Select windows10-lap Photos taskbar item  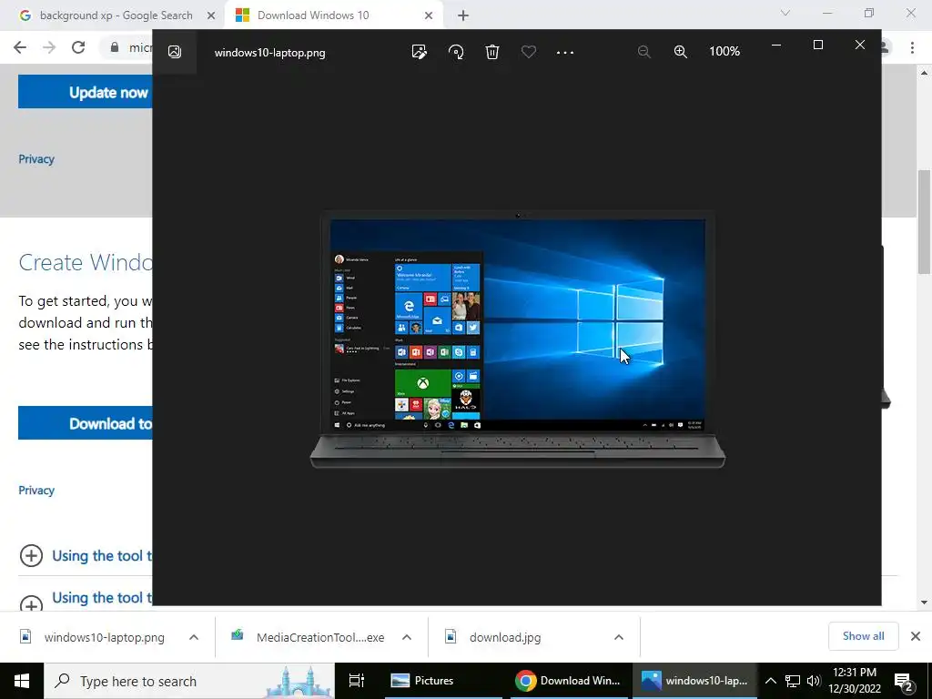(694, 681)
